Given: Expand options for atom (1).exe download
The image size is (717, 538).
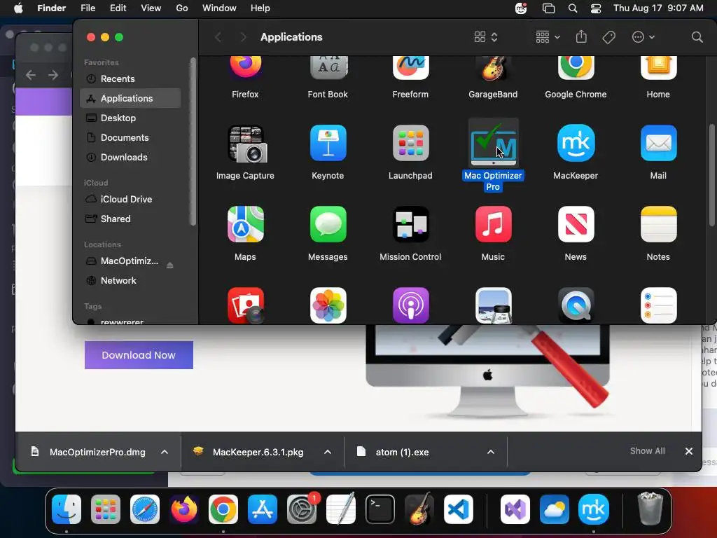Looking at the screenshot, I should tap(491, 452).
